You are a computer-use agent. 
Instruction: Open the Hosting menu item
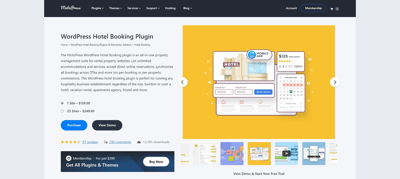170,8
